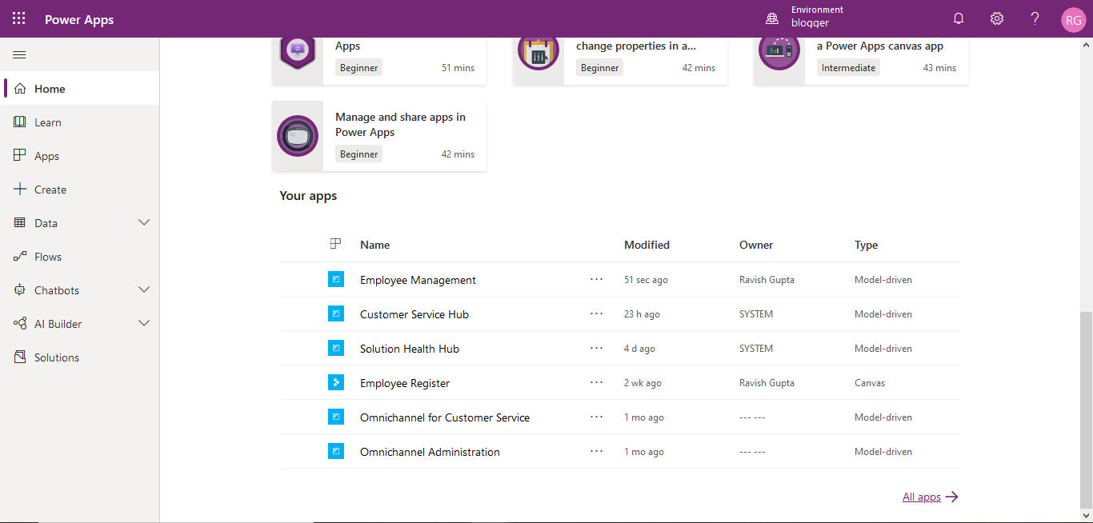Click the Create plus icon

[x=20, y=190]
